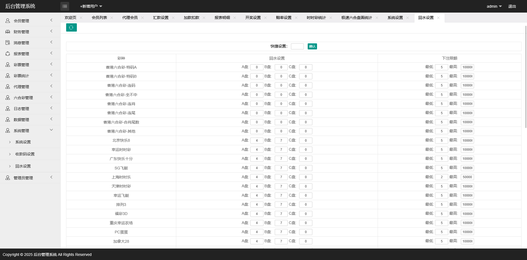The width and height of the screenshot is (527, 260).
Task: Close the 报表明细 tab
Action: [x=235, y=18]
